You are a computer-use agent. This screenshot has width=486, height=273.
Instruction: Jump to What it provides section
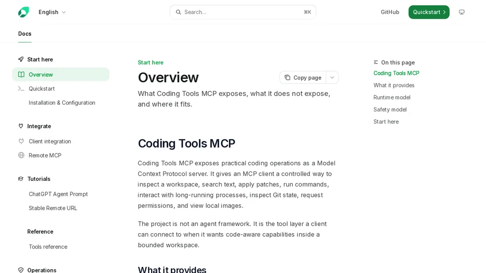(x=394, y=85)
